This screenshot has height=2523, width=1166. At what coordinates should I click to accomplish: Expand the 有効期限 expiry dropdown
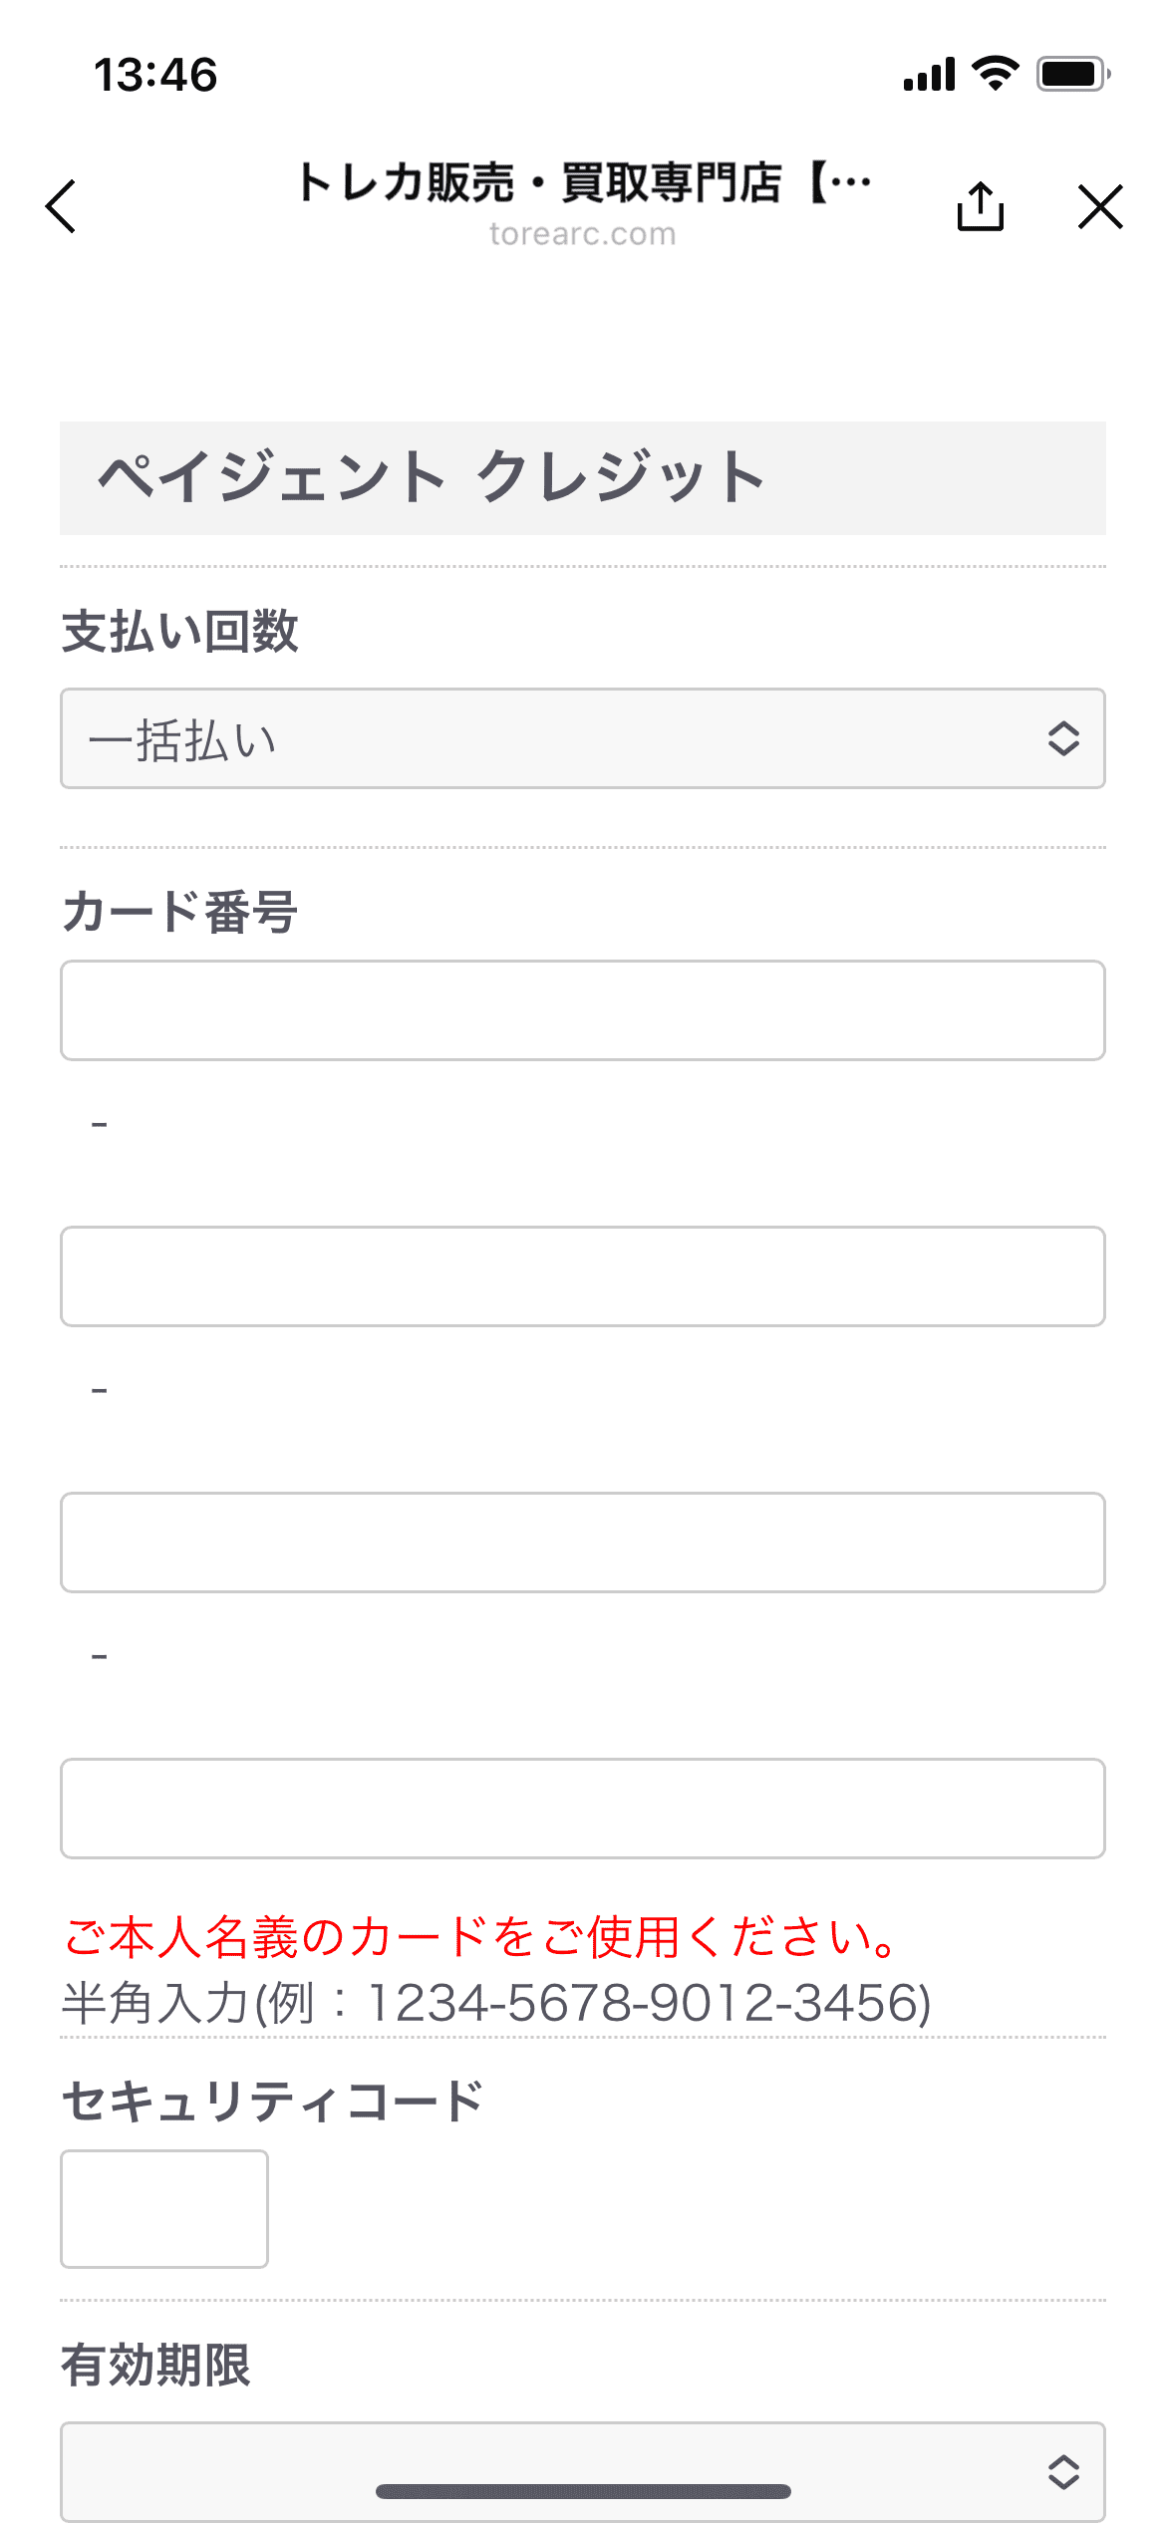tap(583, 2471)
